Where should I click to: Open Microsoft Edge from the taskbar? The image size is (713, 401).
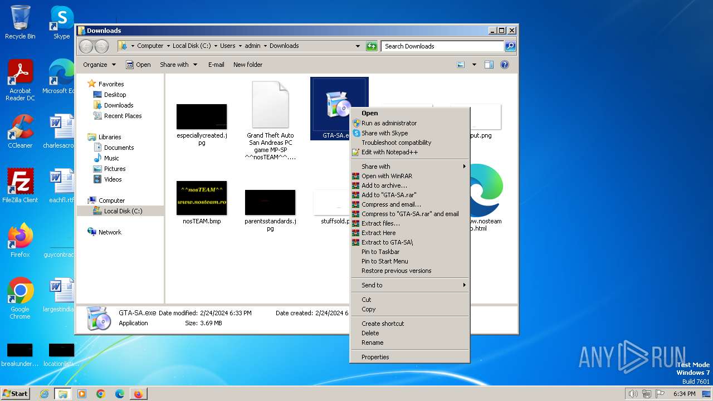coord(120,394)
